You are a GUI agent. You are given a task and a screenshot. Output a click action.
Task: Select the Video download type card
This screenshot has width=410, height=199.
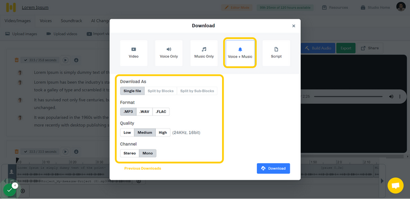133,53
